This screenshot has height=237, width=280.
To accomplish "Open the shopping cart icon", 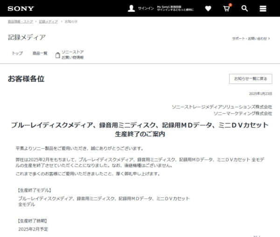I will coord(227,8).
